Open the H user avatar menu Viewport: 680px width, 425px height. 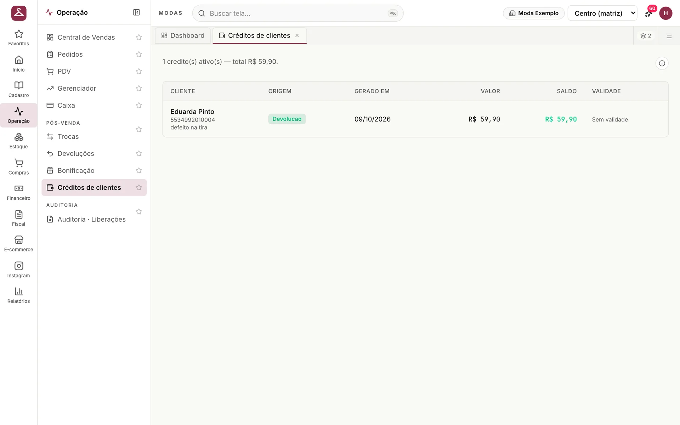pyautogui.click(x=665, y=13)
